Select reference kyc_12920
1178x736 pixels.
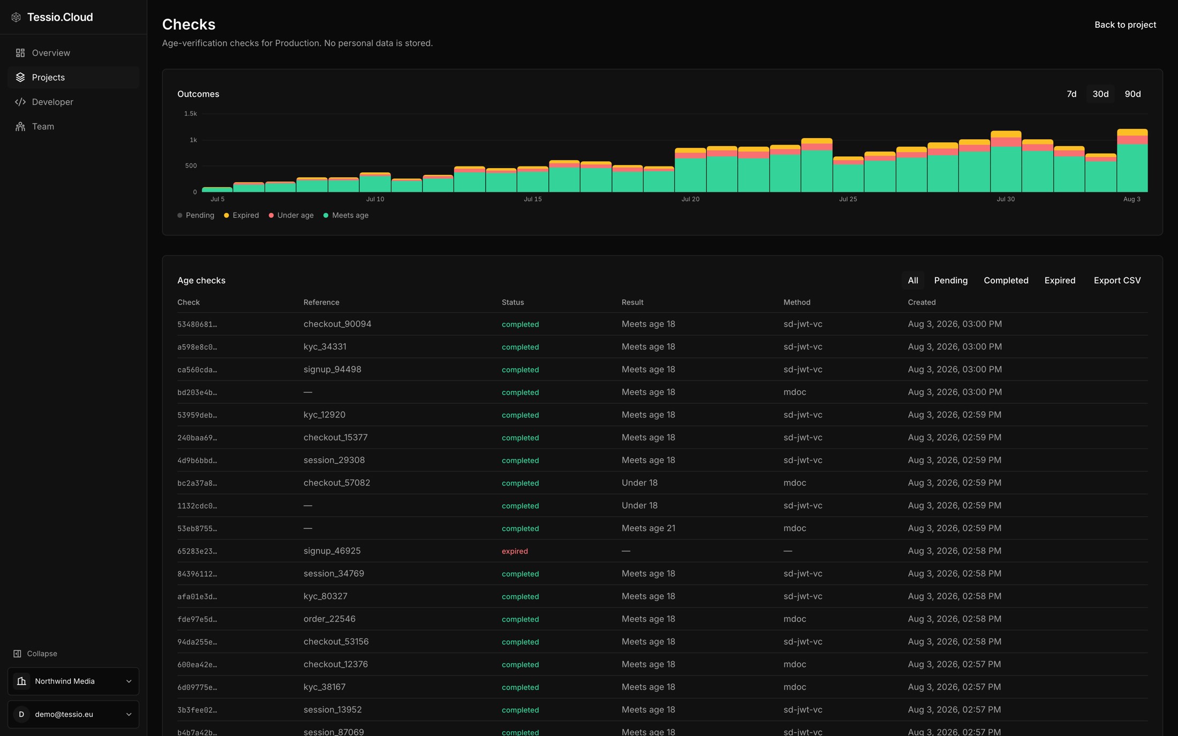pos(324,415)
